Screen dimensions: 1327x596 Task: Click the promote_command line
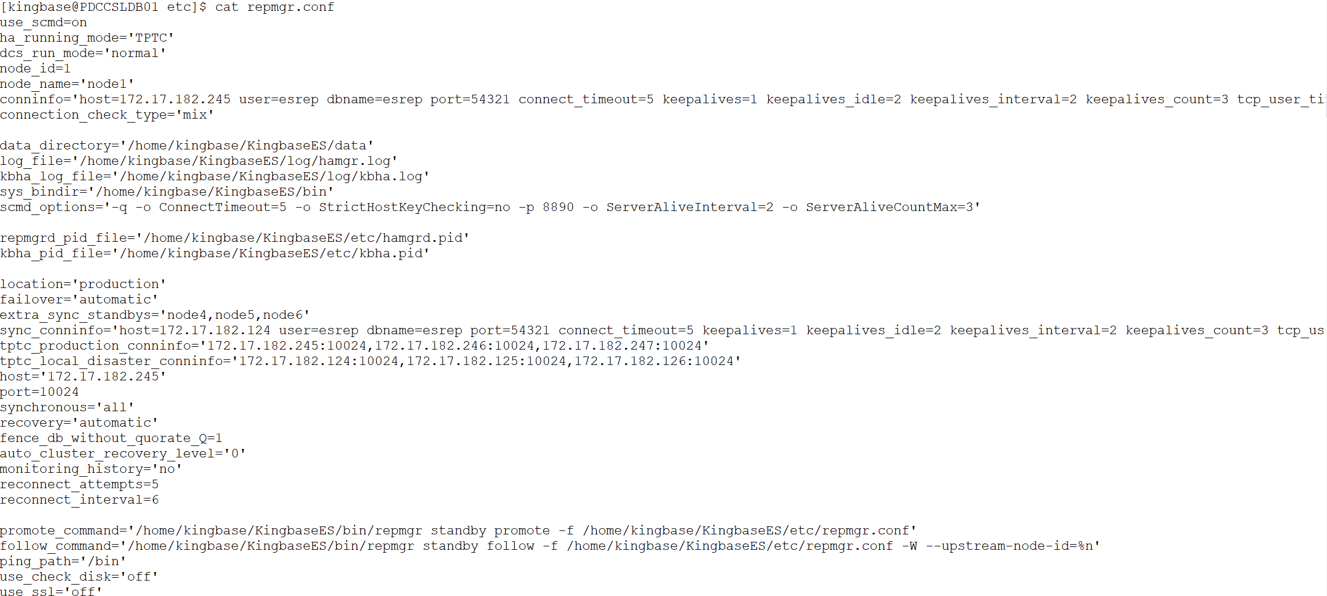458,531
